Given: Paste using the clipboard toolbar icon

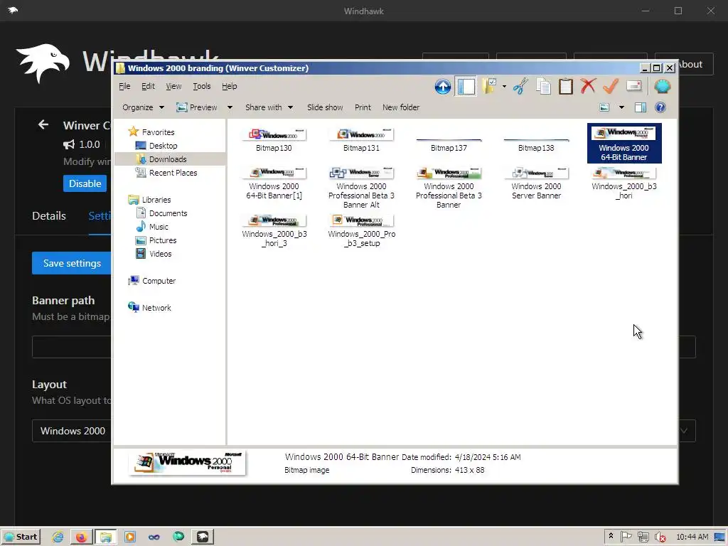Looking at the screenshot, I should [565, 86].
